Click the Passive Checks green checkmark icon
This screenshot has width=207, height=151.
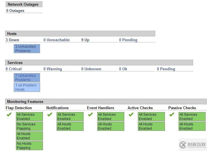[172, 114]
